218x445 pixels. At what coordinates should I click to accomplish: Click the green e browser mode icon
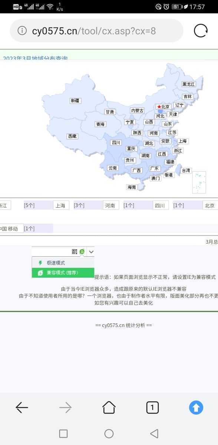82,251
